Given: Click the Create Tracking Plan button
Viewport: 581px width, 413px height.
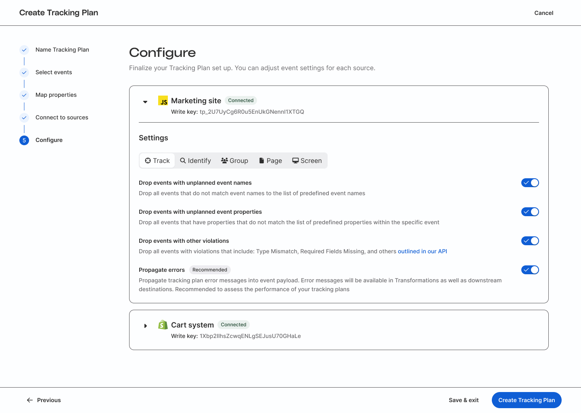Looking at the screenshot, I should pos(527,400).
